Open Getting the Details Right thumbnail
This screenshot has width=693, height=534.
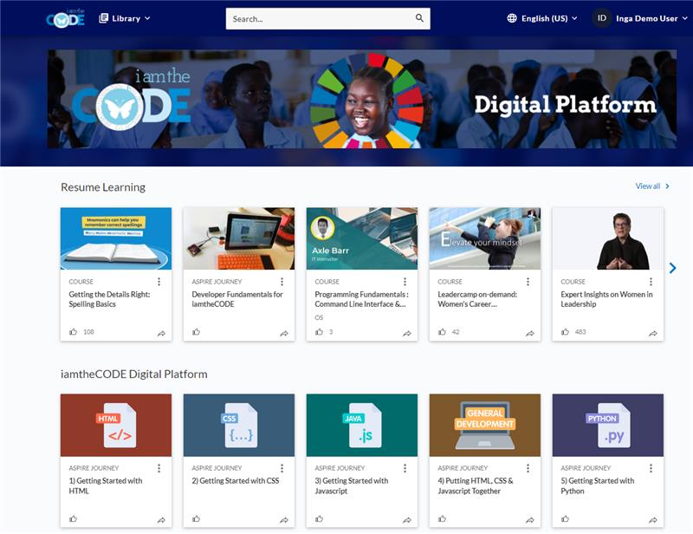coord(116,238)
